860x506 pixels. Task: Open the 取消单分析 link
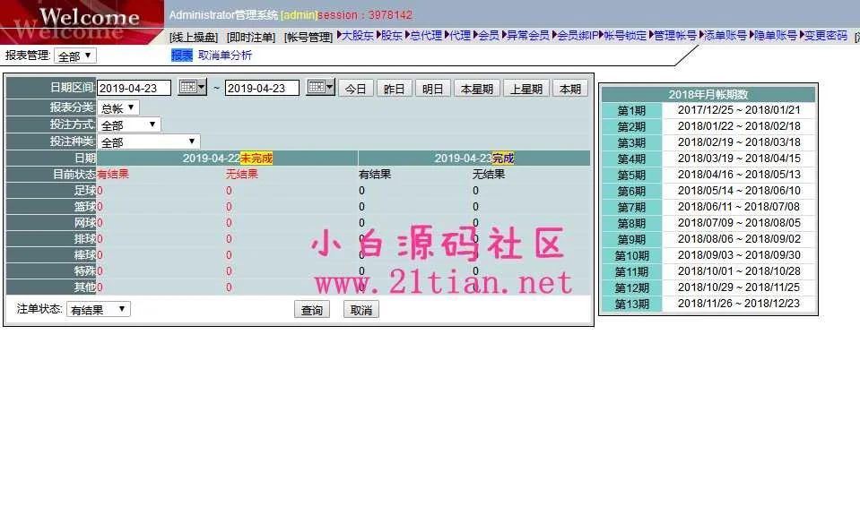click(225, 56)
